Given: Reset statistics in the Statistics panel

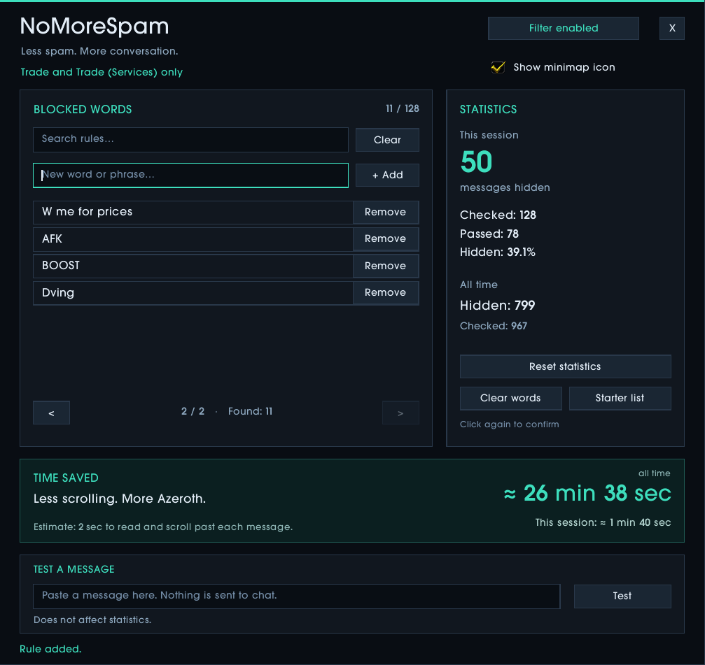Looking at the screenshot, I should coord(565,366).
